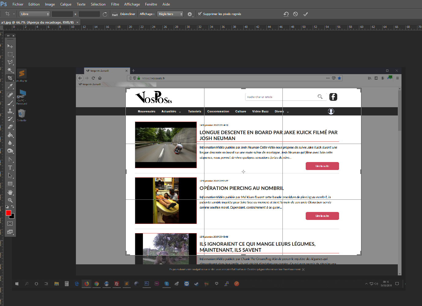422x306 pixels.
Task: Reset default foreground and background colors
Action: (x=7, y=207)
